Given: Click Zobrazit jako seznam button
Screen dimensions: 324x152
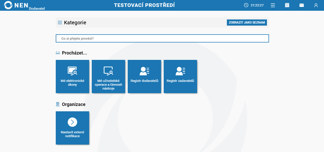Looking at the screenshot, I should (x=247, y=23).
